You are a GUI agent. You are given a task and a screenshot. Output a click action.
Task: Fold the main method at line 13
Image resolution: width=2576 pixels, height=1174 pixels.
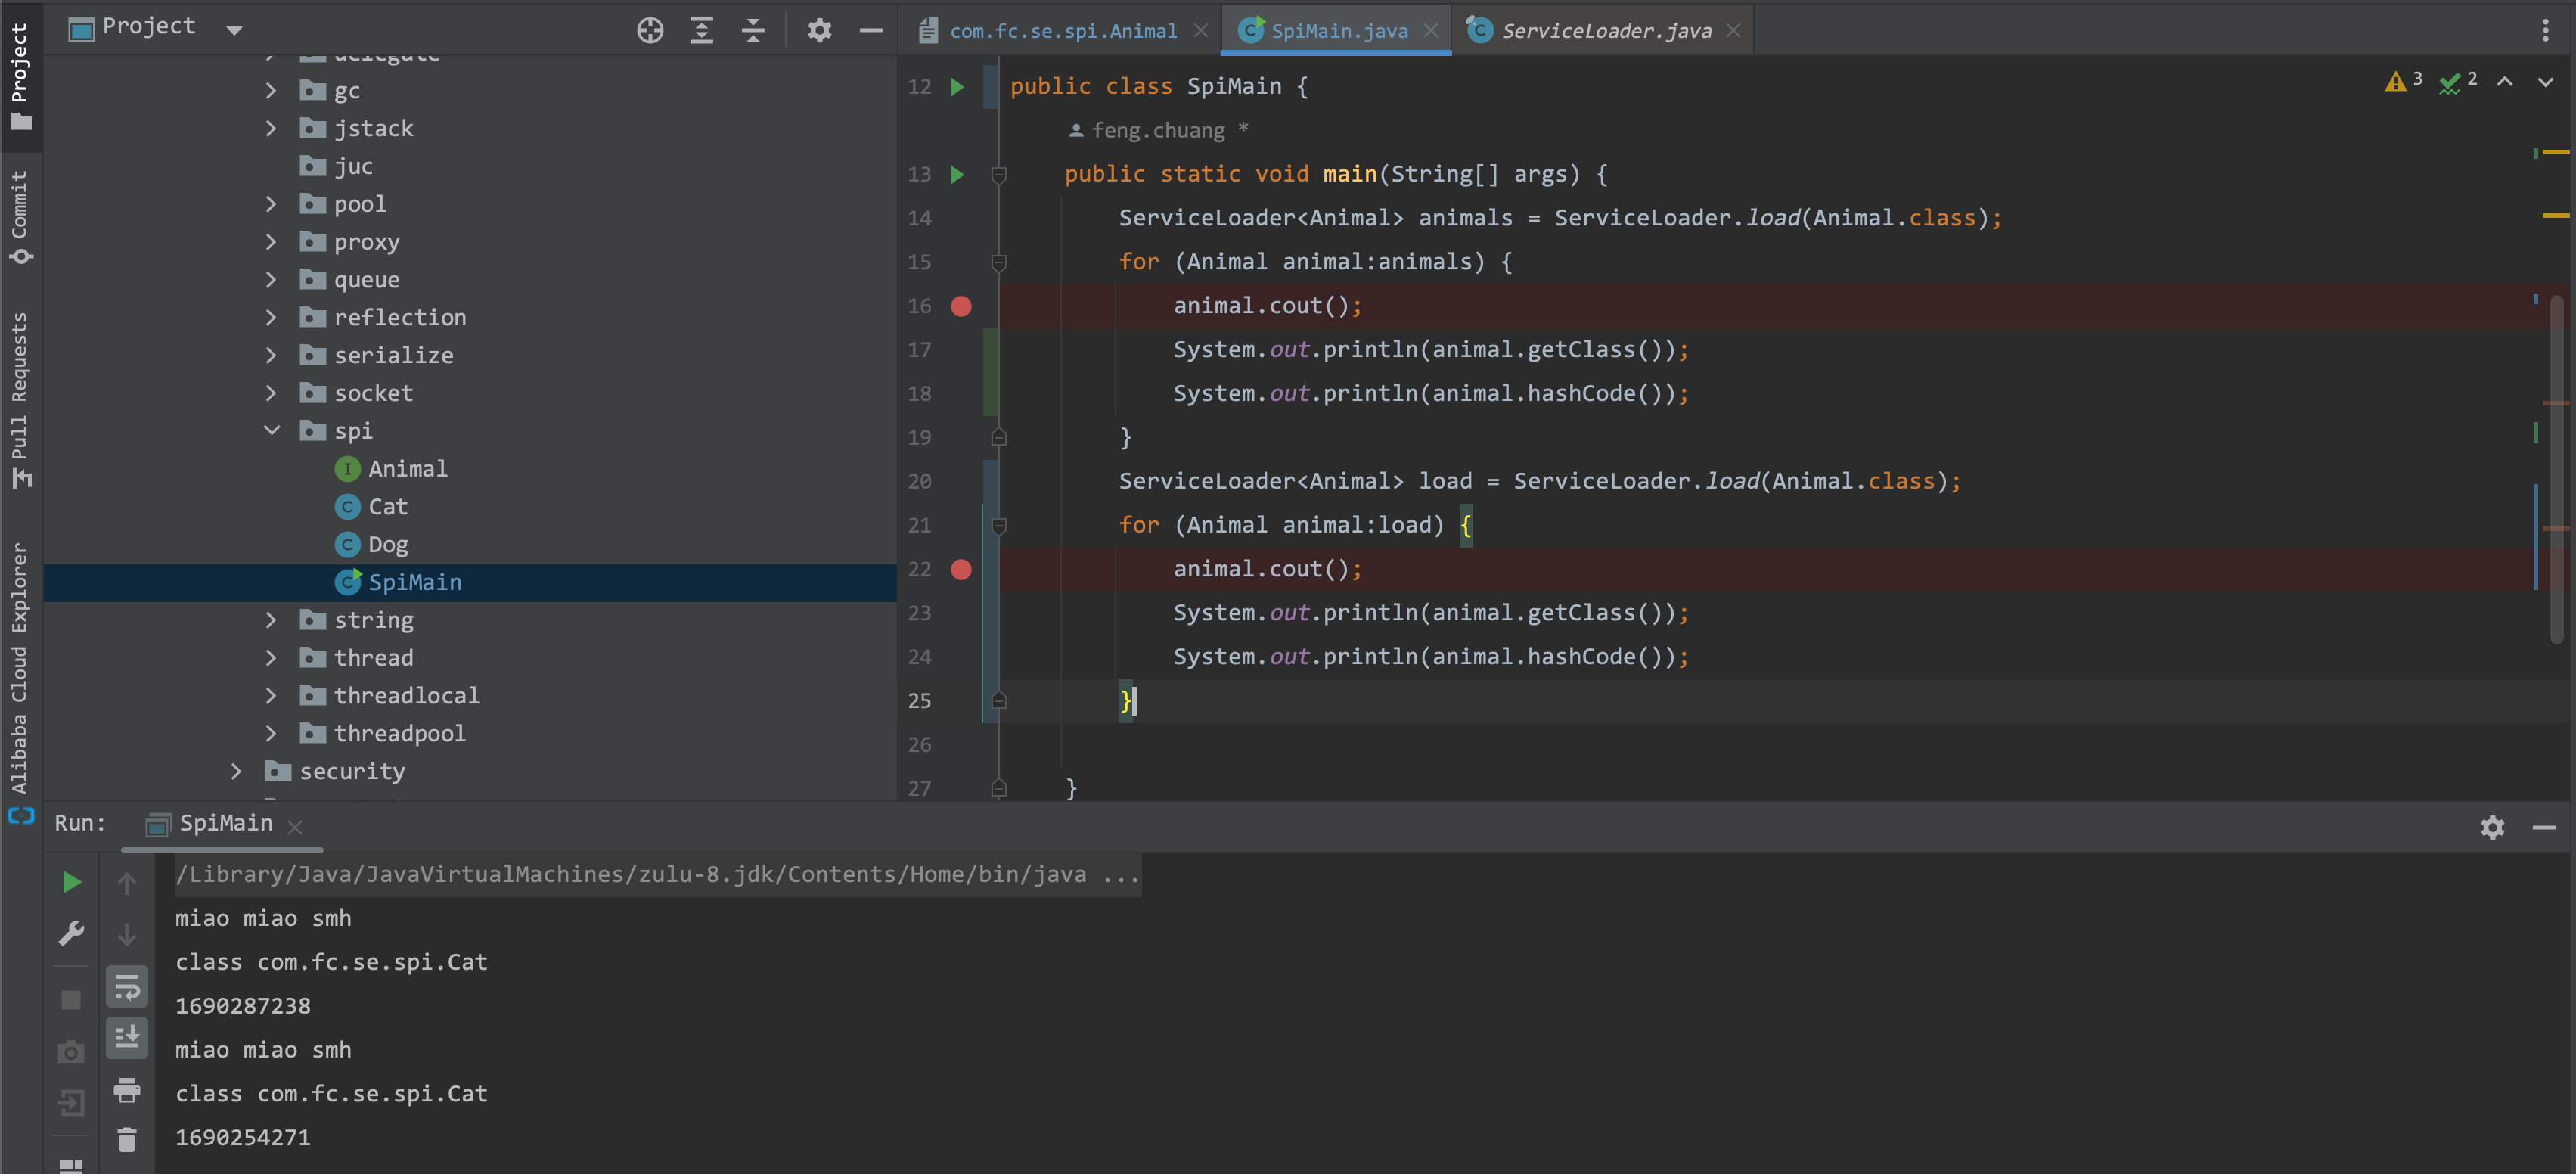(998, 175)
